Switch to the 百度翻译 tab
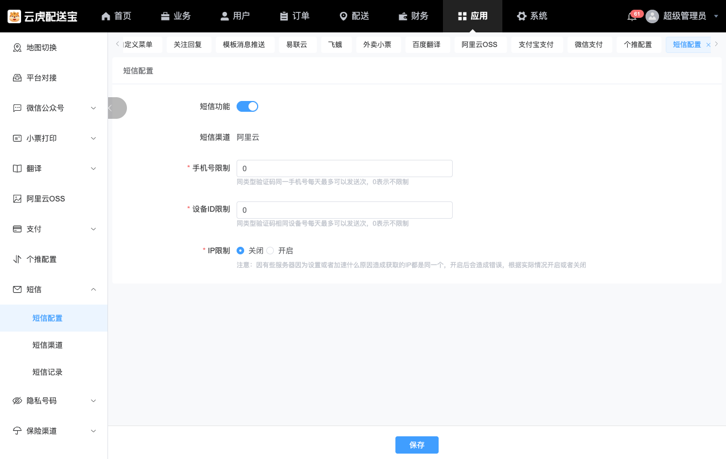The height and width of the screenshot is (459, 726). [x=427, y=45]
